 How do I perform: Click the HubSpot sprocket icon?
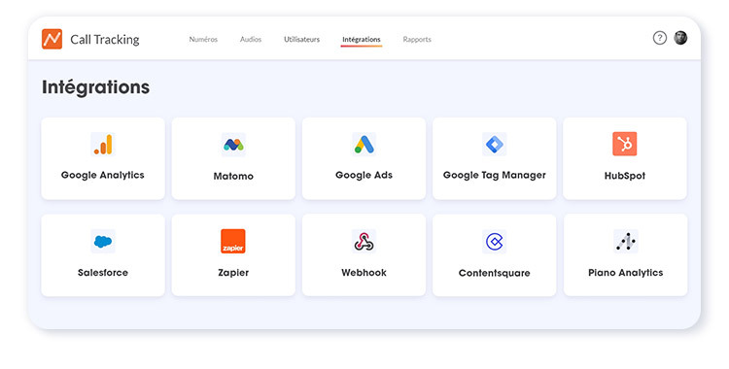point(625,144)
